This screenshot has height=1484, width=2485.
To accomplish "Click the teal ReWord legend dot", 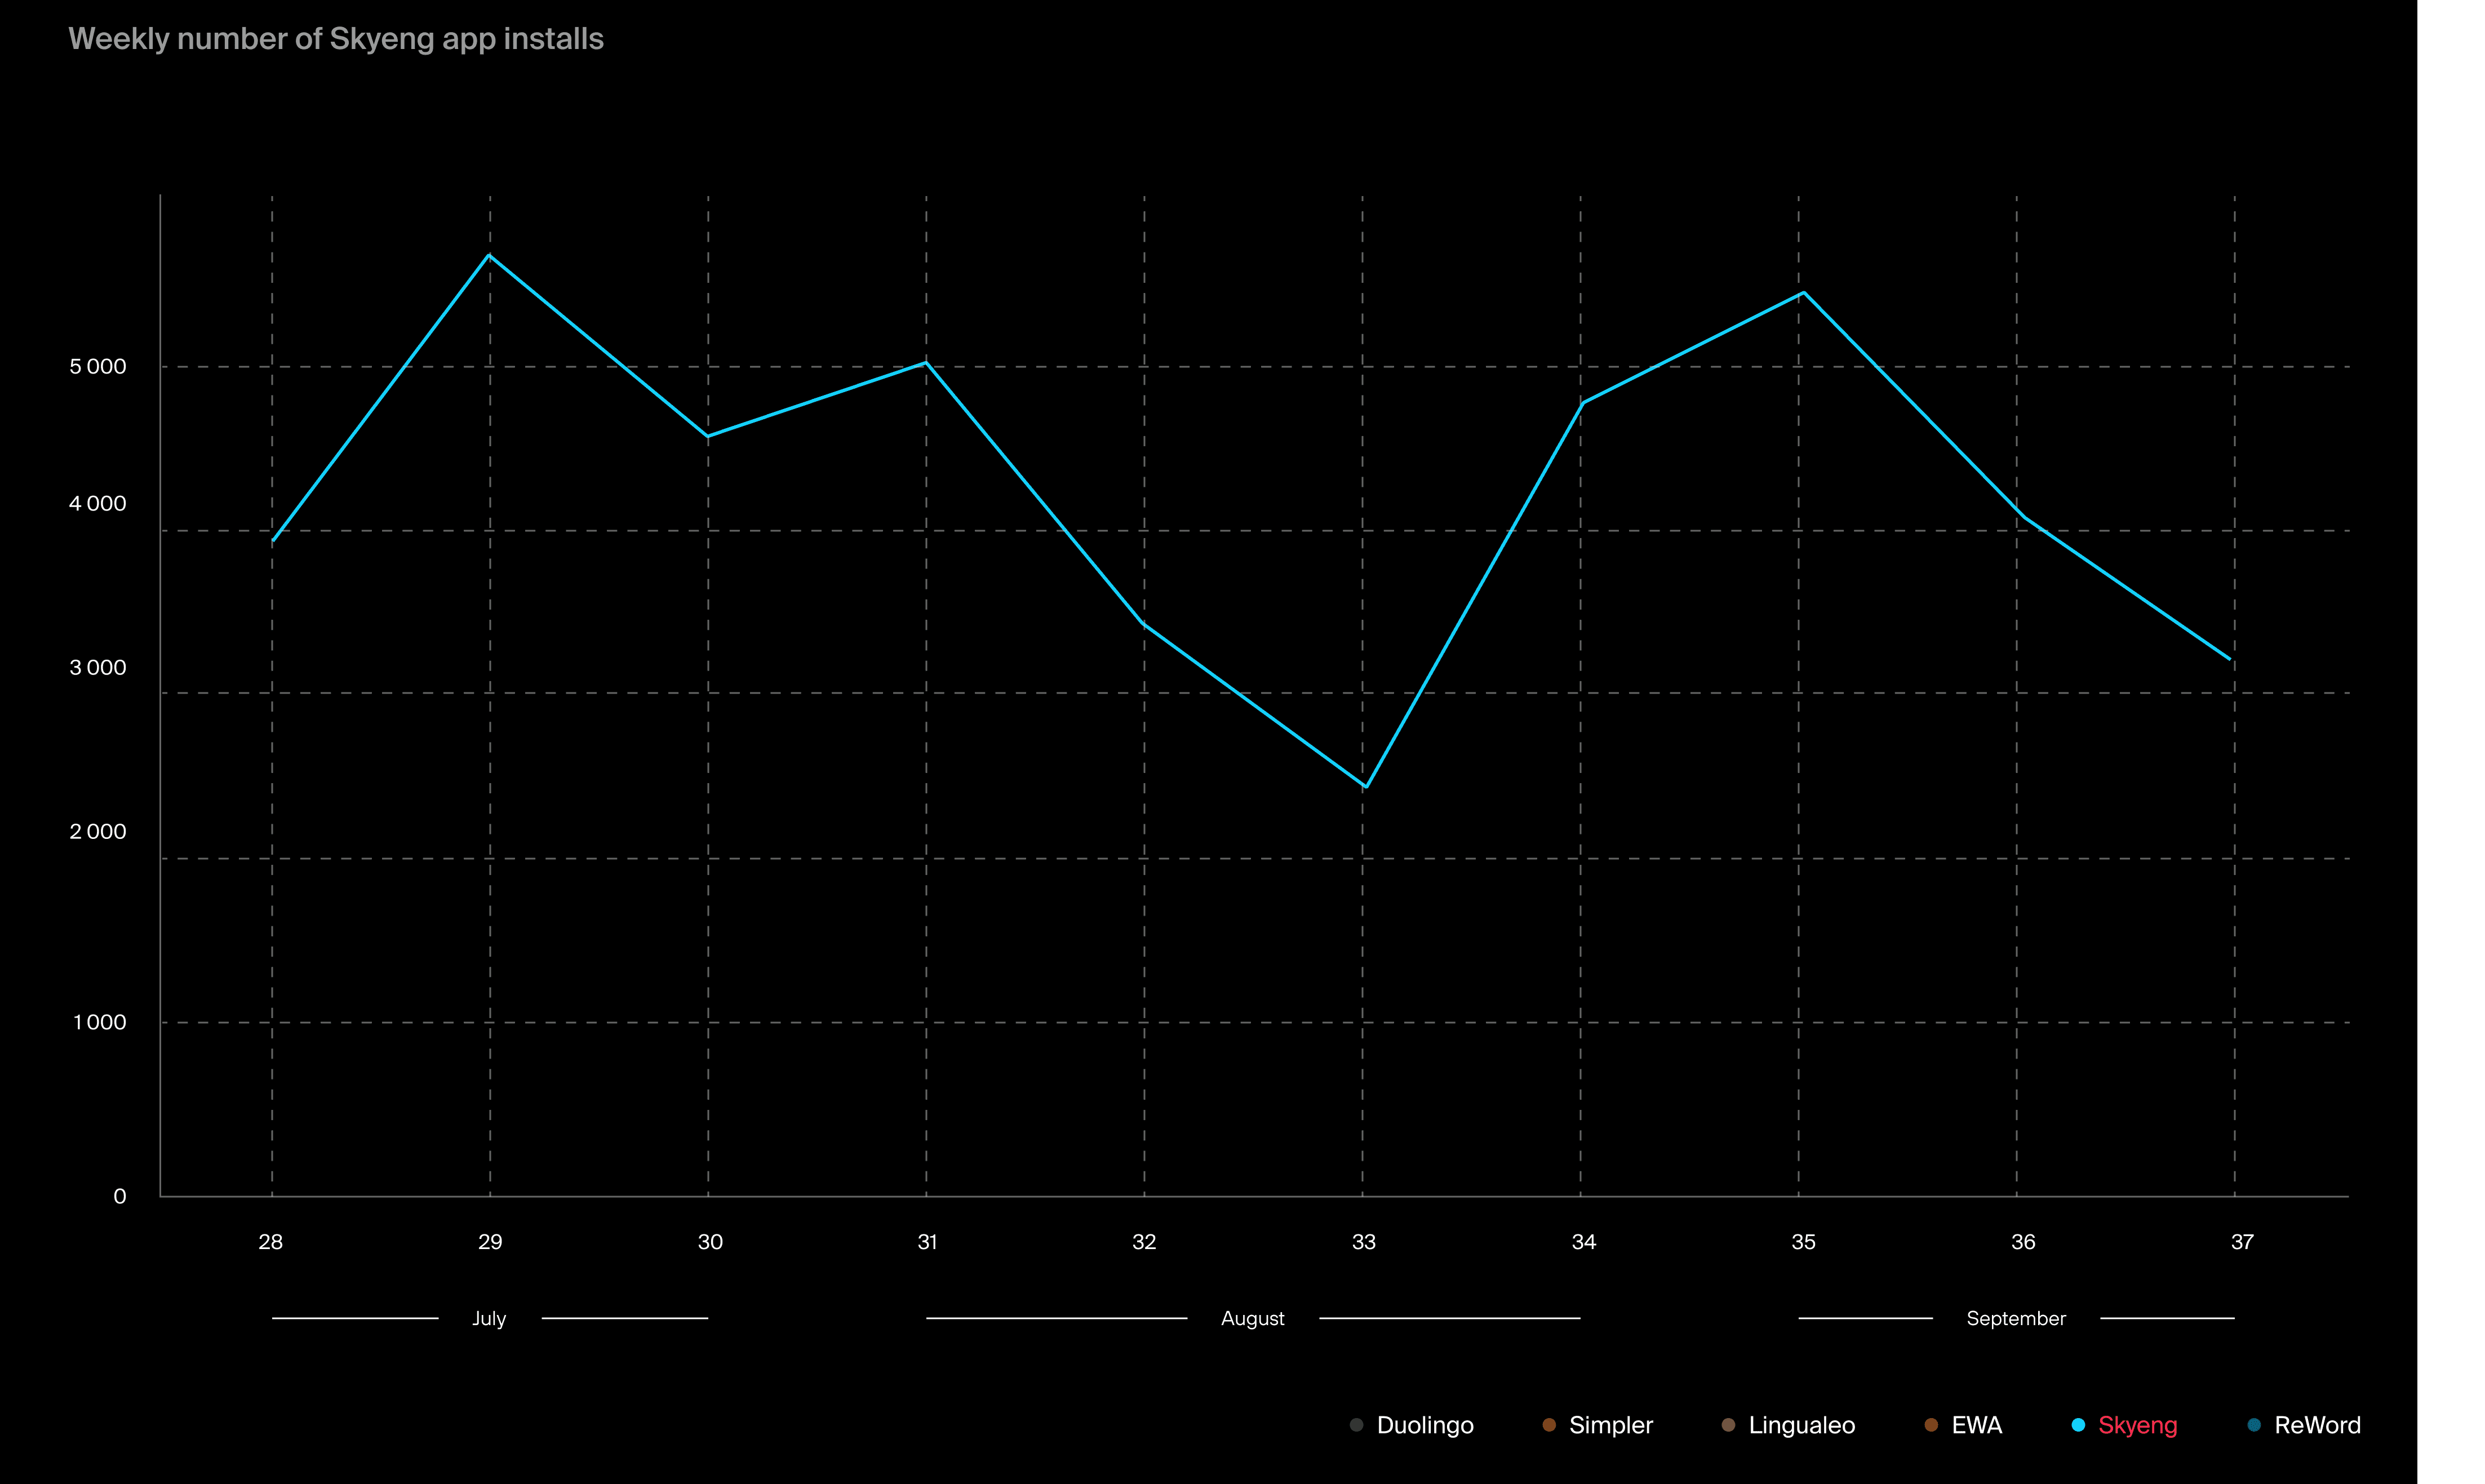I will click(2254, 1425).
